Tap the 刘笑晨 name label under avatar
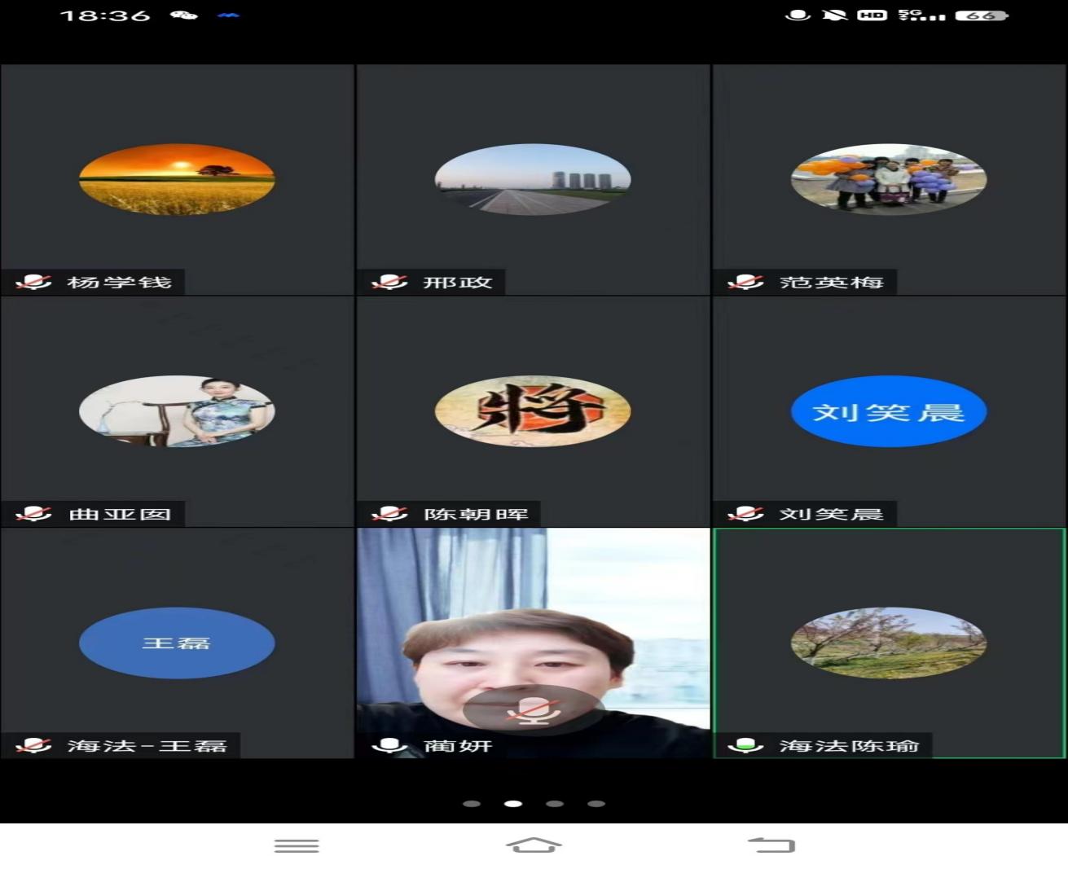Image resolution: width=1068 pixels, height=869 pixels. click(831, 514)
